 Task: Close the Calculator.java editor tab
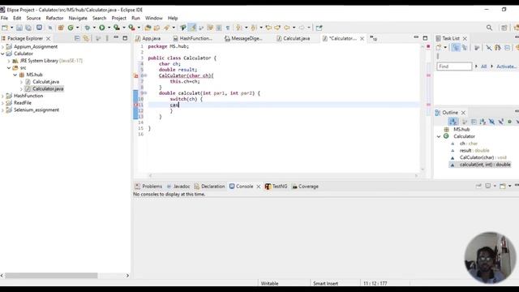(x=362, y=39)
